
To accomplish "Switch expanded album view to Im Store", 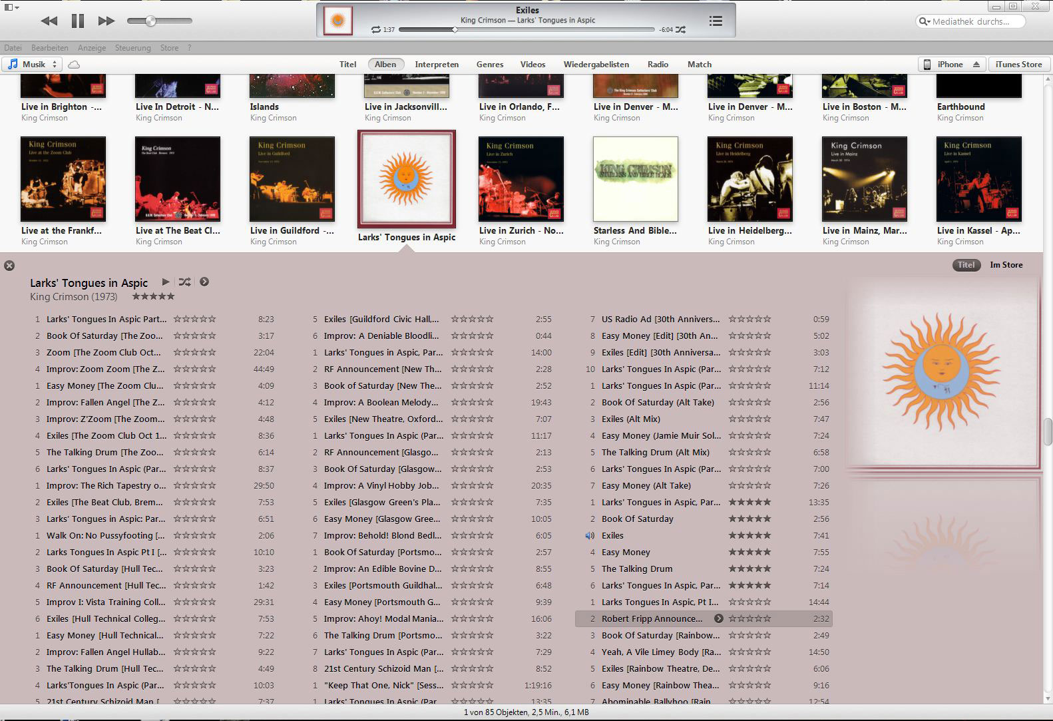I will [x=1006, y=265].
